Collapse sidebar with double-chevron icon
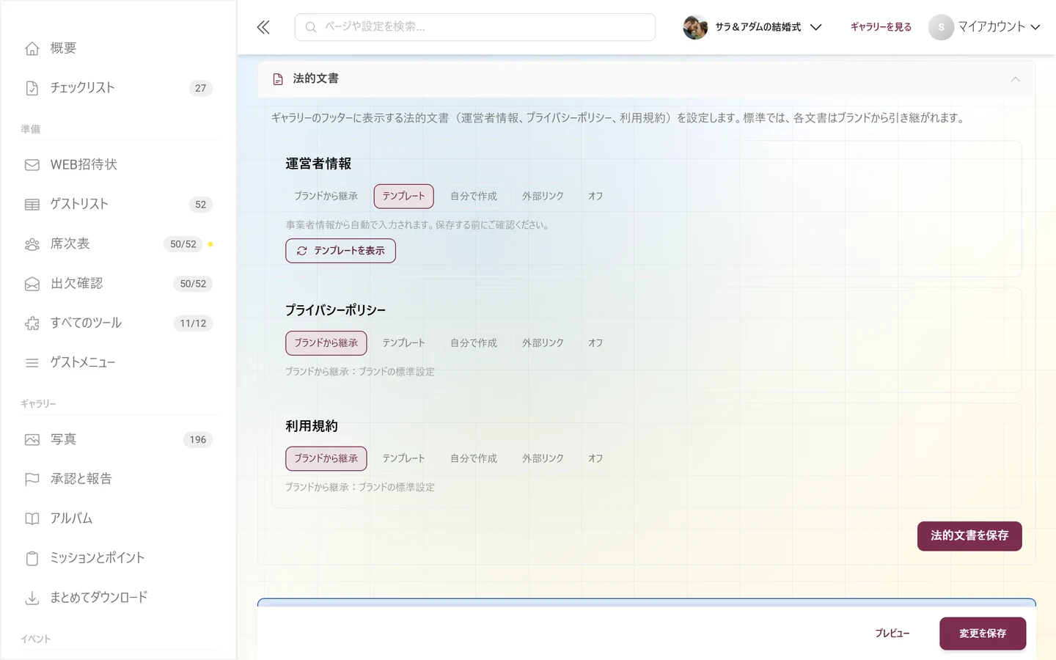The width and height of the screenshot is (1056, 660). click(x=263, y=27)
